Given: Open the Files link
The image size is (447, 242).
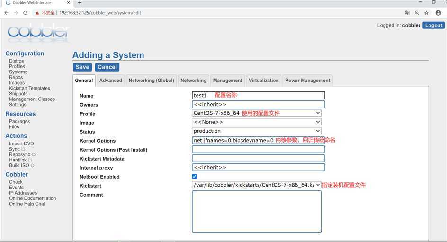Looking at the screenshot, I should 14,126.
